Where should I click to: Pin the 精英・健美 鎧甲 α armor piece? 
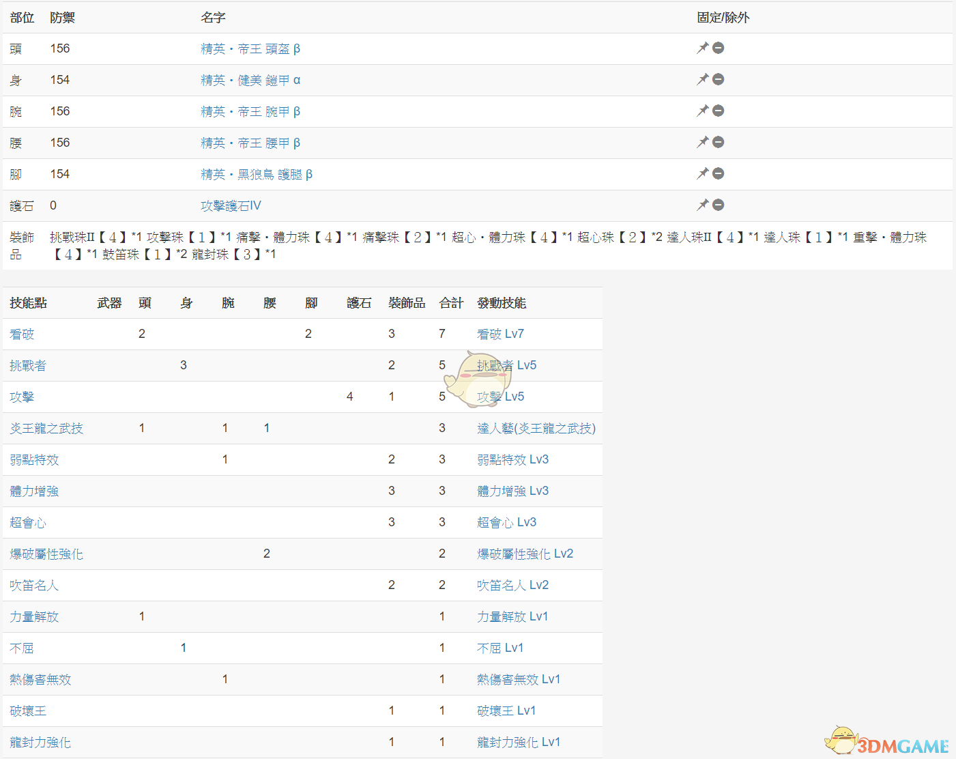(702, 79)
